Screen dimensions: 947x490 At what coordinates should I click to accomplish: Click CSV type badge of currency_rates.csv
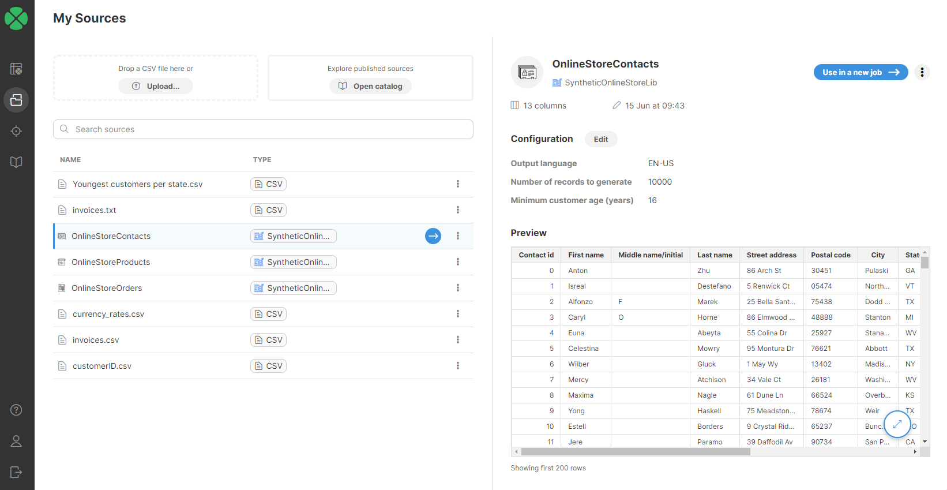[269, 314]
